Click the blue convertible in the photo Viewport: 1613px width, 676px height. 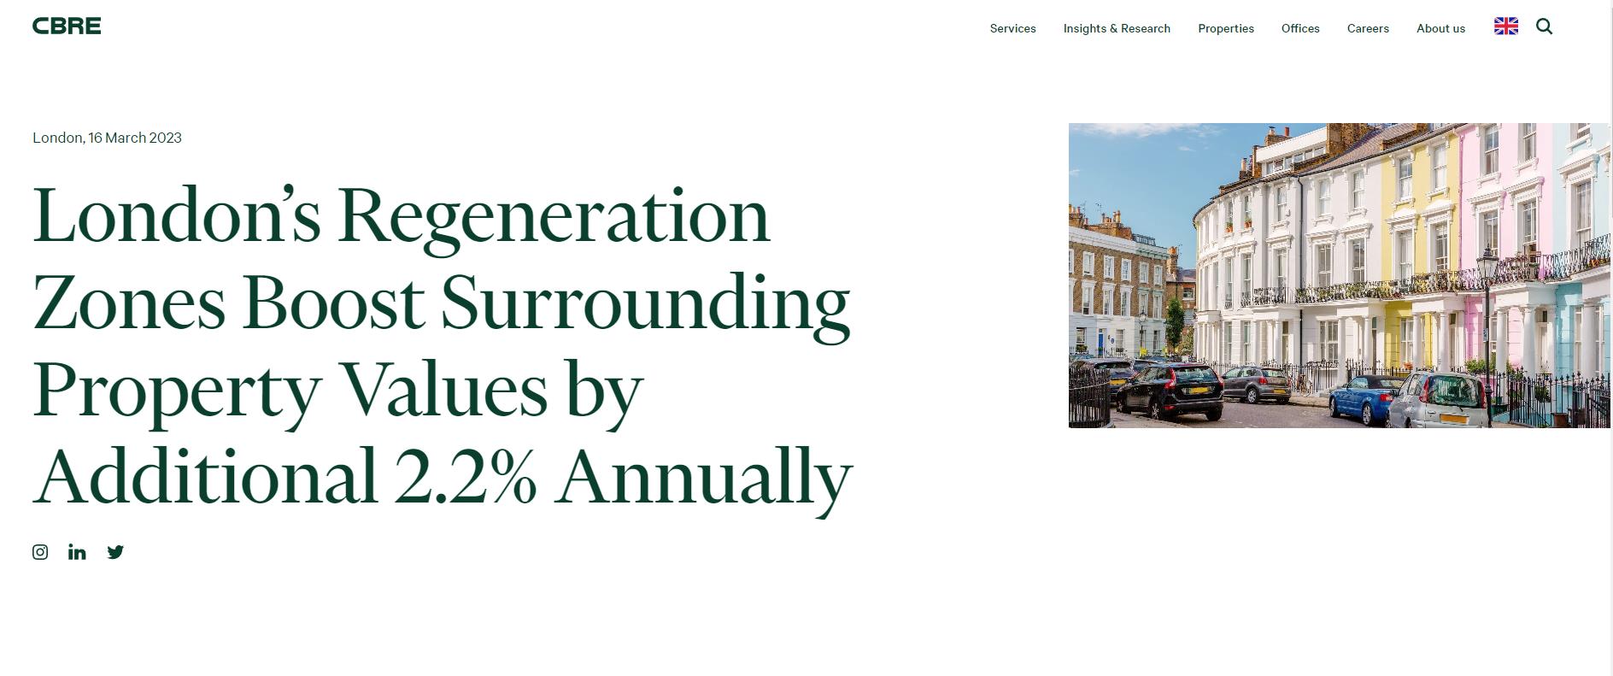pyautogui.click(x=1365, y=397)
